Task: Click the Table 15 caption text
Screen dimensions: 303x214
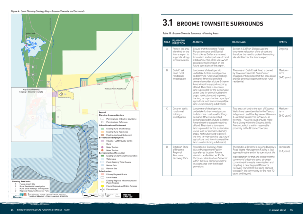Action: 190,33
